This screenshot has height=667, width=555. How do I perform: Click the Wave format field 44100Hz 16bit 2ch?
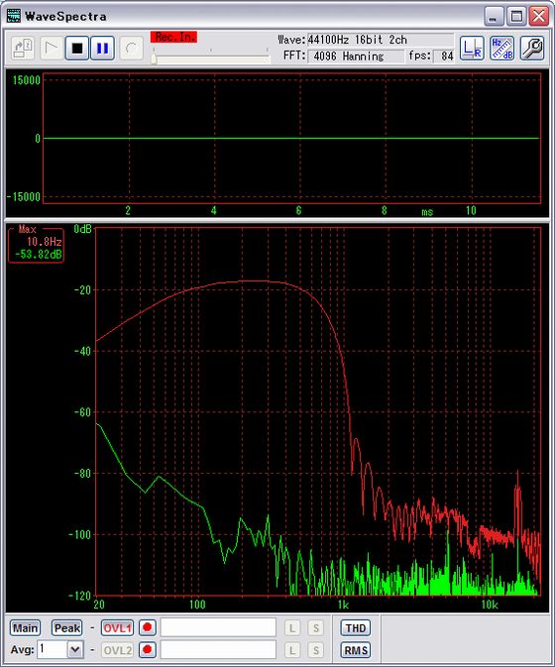coord(381,40)
